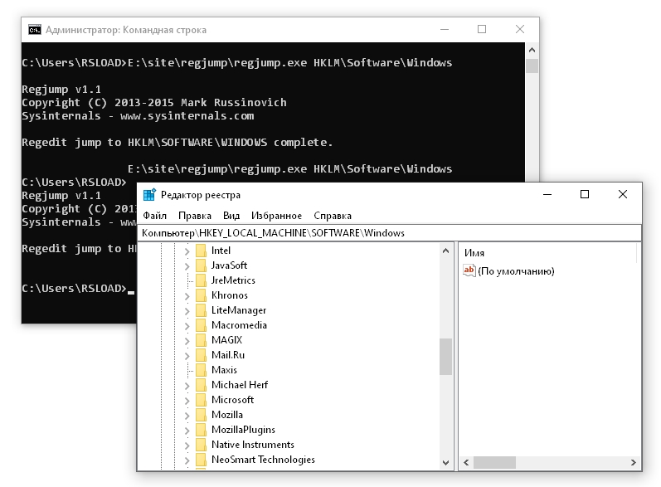This screenshot has width=661, height=487.
Task: Click the LiteManager folder icon
Action: point(201,310)
